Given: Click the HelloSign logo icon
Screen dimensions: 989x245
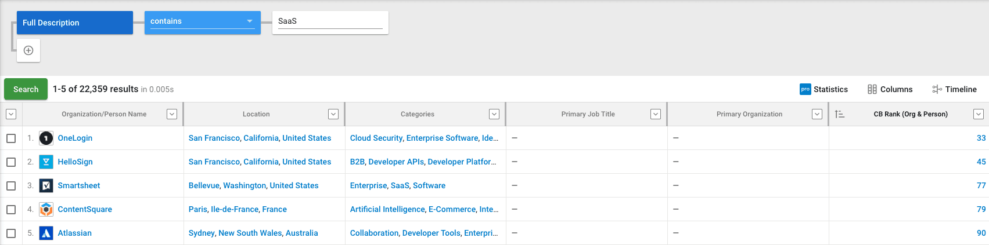Looking at the screenshot, I should point(46,162).
